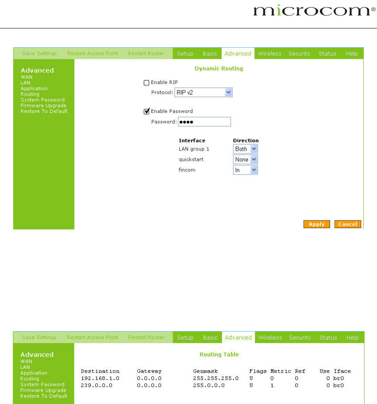Expand LAN group 1 direction dropdown
Image resolution: width=377 pixels, height=404 pixels.
(245, 149)
